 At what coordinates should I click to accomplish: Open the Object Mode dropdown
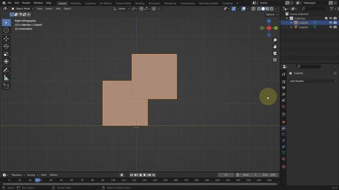click(22, 9)
